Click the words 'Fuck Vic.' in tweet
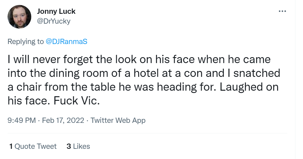The height and width of the screenshot is (159, 303). (77, 101)
